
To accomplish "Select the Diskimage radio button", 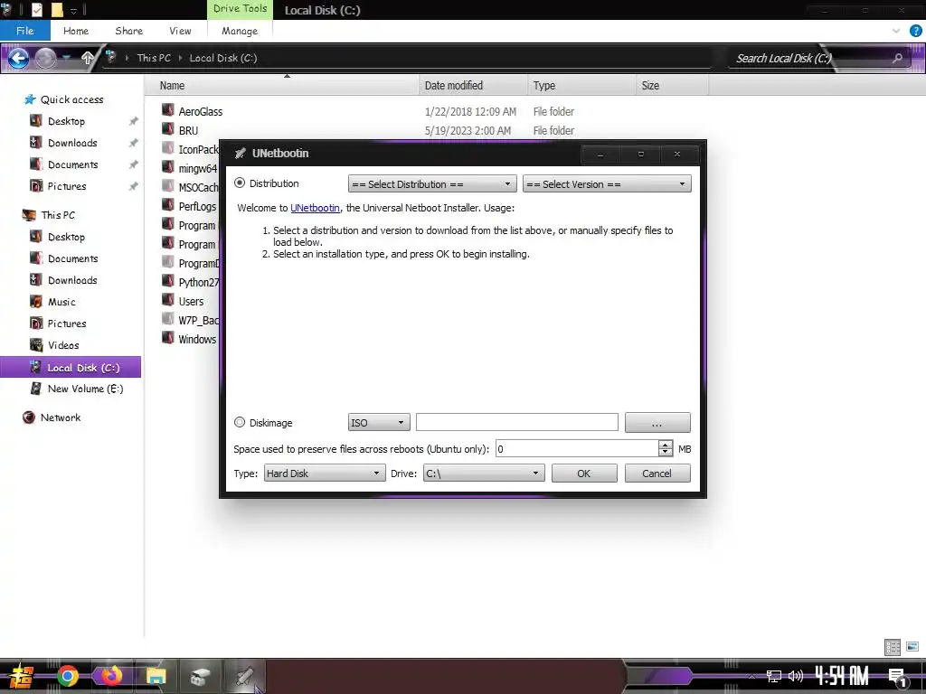I will click(x=239, y=422).
